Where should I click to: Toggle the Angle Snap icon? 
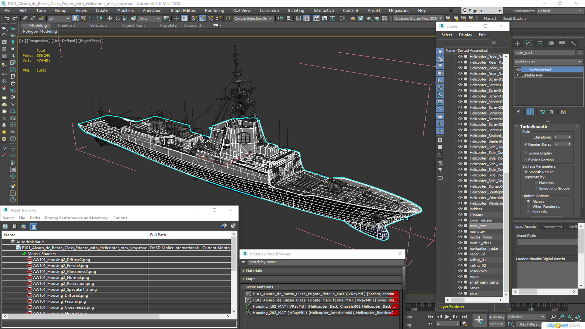point(202,19)
